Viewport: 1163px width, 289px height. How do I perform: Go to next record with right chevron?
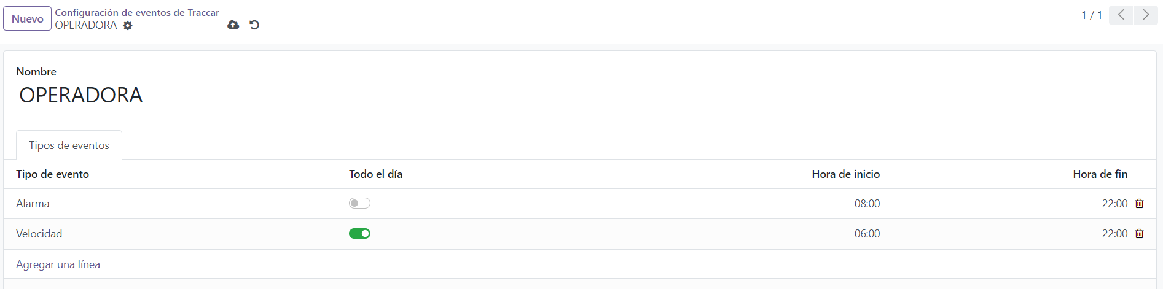1146,15
